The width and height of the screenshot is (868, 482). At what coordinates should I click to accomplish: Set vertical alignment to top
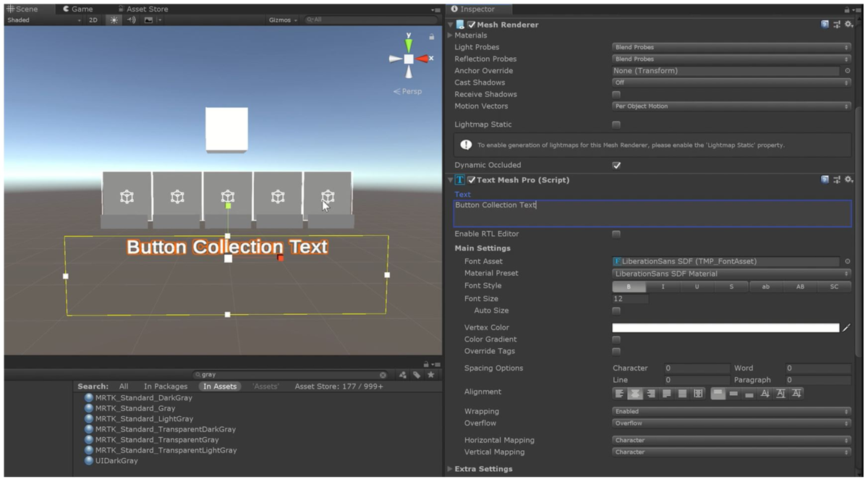[x=718, y=394]
